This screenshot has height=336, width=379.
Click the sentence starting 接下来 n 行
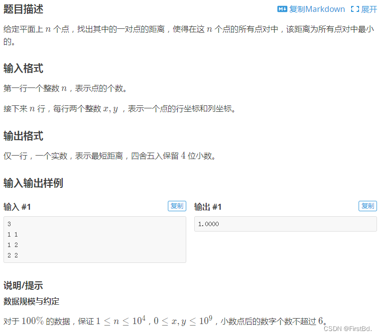tap(120, 109)
